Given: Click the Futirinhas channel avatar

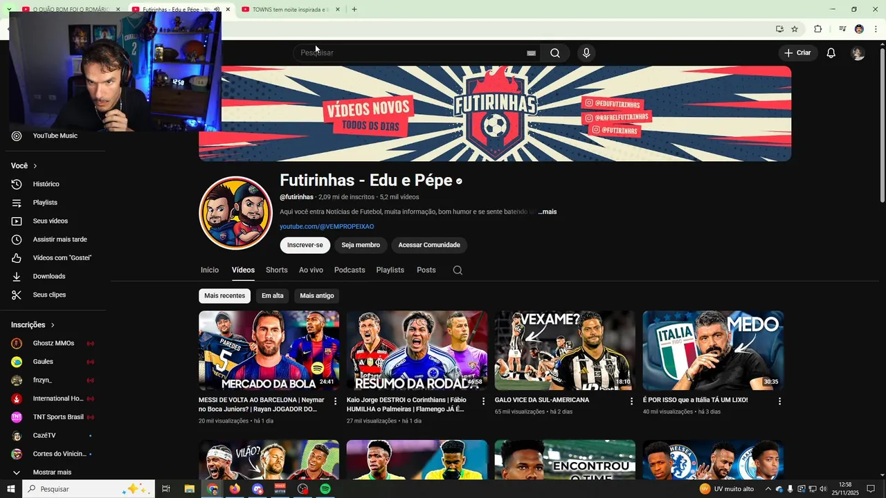Looking at the screenshot, I should pyautogui.click(x=235, y=213).
